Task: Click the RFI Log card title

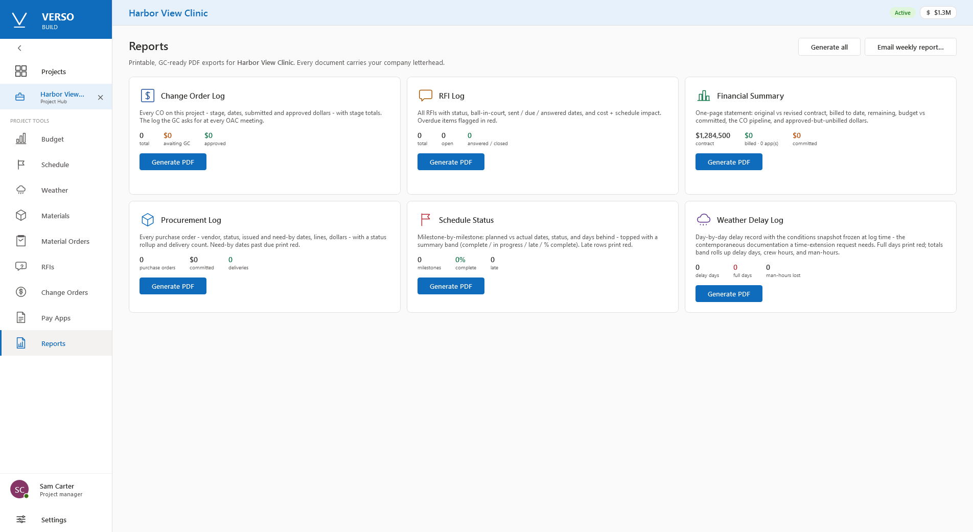Action: (x=452, y=96)
